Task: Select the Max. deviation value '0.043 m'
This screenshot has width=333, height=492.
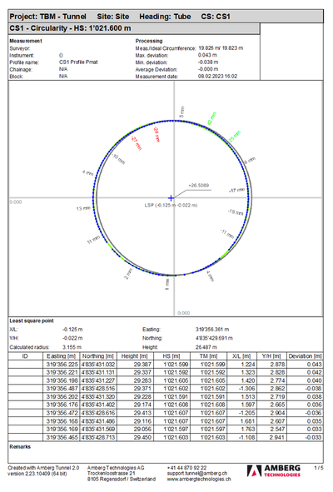Action: pyautogui.click(x=207, y=55)
